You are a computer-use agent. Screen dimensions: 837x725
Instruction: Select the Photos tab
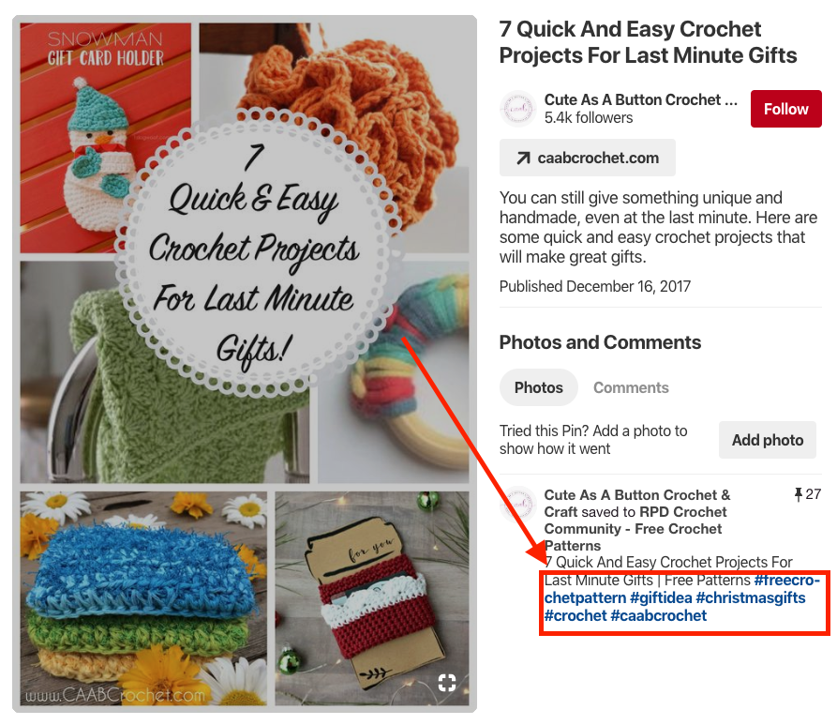pyautogui.click(x=539, y=387)
